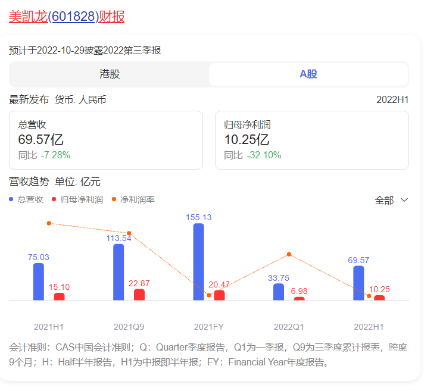This screenshot has height=391, width=443.
Task: Switch to the 港股 tab
Action: pyautogui.click(x=110, y=74)
